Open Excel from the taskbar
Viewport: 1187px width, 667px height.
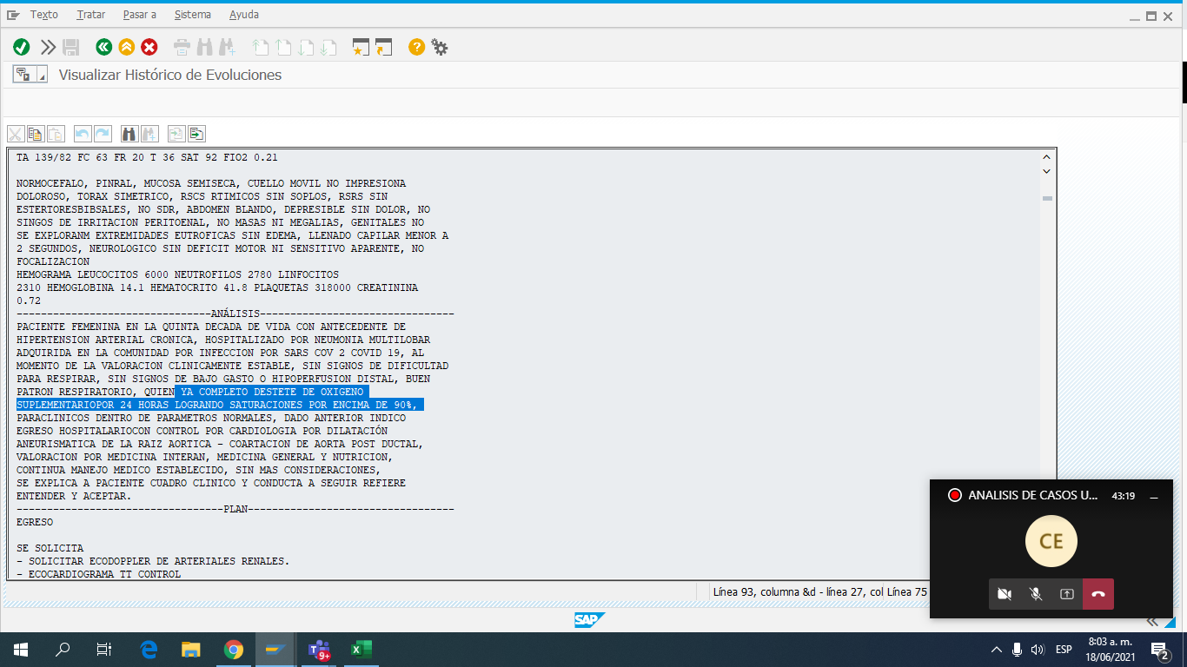click(361, 649)
